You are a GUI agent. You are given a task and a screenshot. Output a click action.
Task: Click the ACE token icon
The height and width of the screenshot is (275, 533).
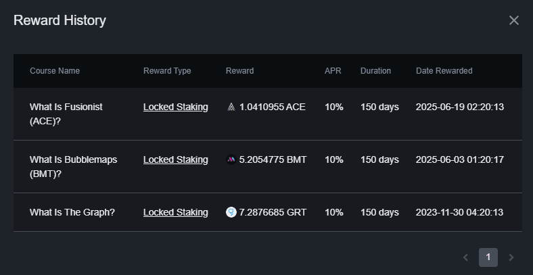[231, 107]
